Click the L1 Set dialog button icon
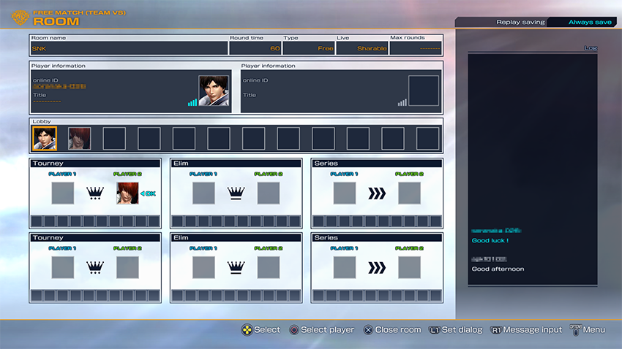 click(x=435, y=330)
